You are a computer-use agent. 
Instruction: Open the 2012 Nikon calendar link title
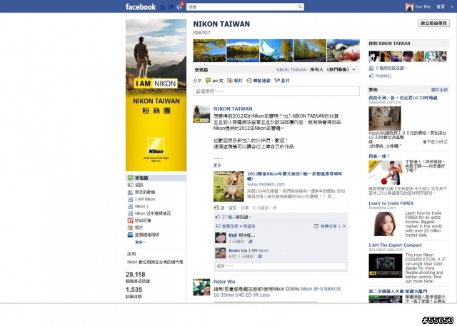[x=295, y=176]
